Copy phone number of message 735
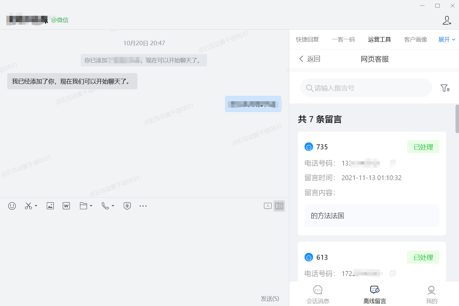 coord(393,163)
